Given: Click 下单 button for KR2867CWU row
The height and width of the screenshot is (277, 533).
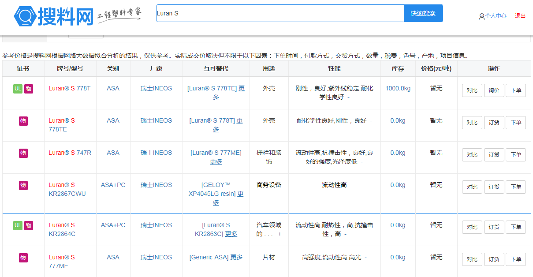Looking at the screenshot, I should pos(515,187).
